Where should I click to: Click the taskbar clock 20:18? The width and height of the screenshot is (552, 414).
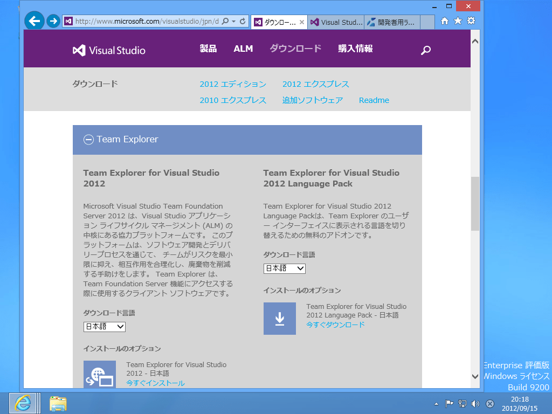[x=520, y=399]
